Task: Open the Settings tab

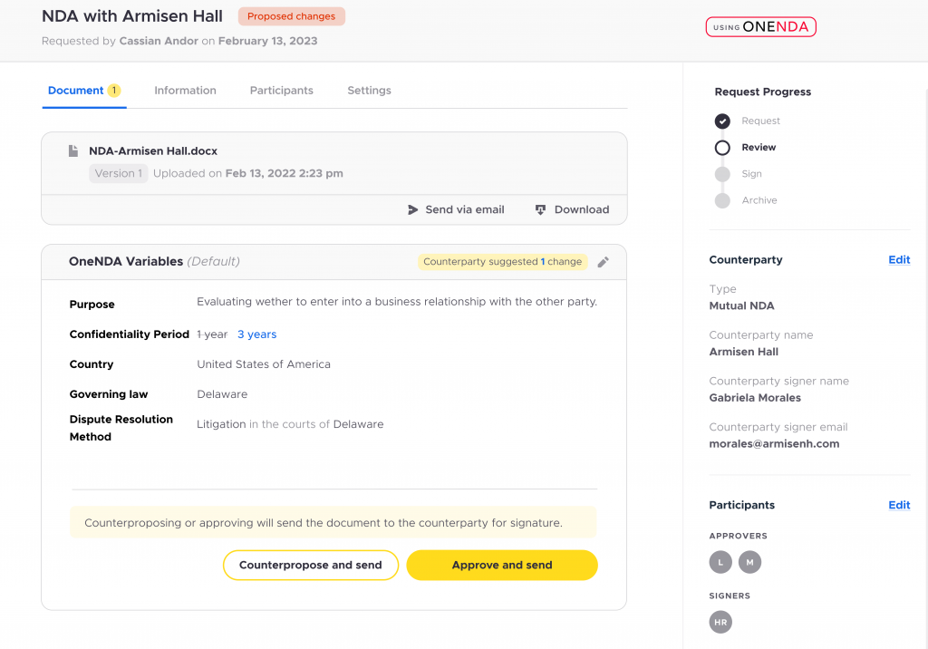Action: [369, 91]
